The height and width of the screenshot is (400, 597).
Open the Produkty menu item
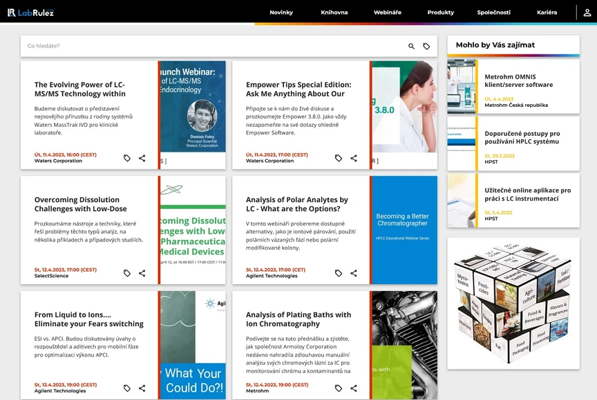[x=441, y=12]
